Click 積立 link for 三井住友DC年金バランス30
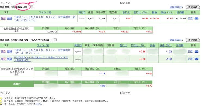This screenshot has width=202, height=108. 3,59
